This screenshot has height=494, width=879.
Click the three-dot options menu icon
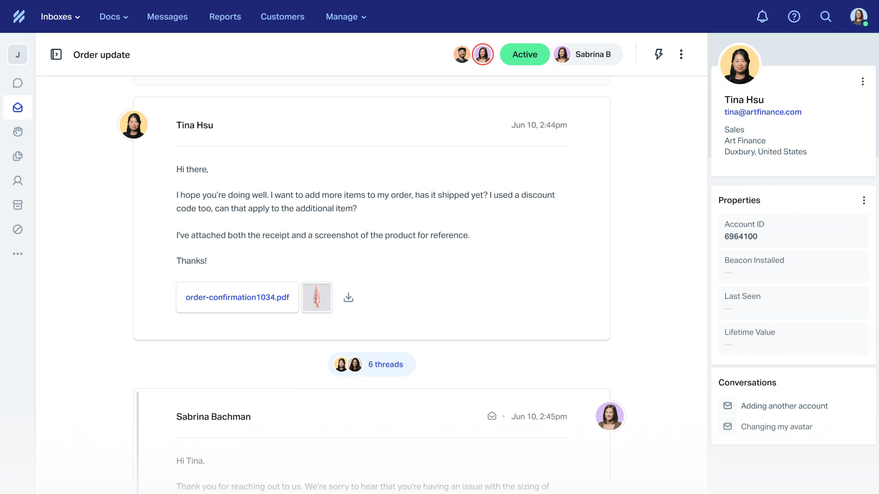click(x=681, y=54)
